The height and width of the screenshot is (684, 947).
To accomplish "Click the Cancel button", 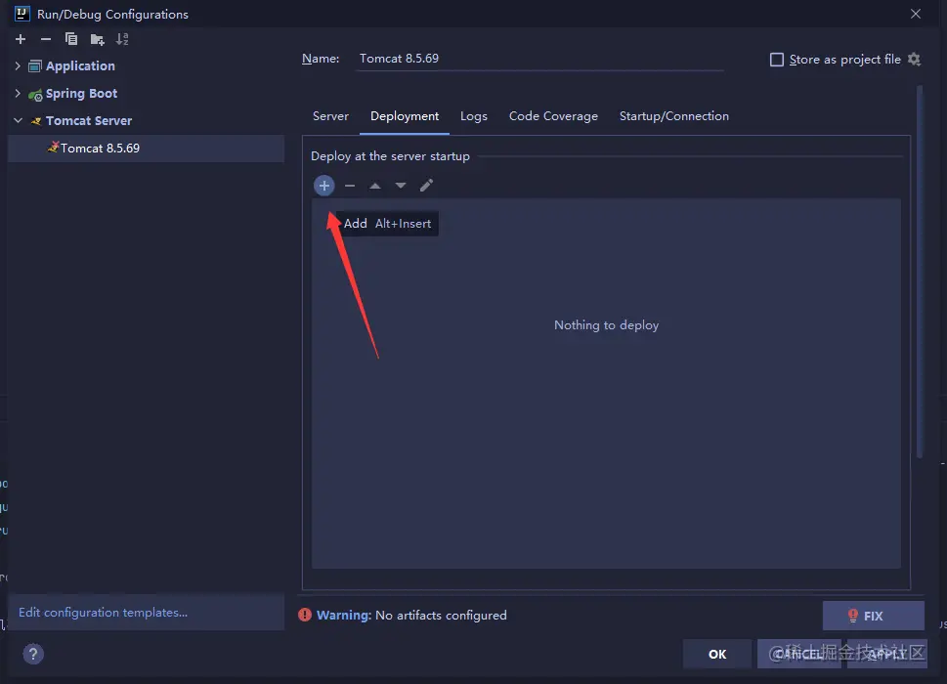I will 799,654.
